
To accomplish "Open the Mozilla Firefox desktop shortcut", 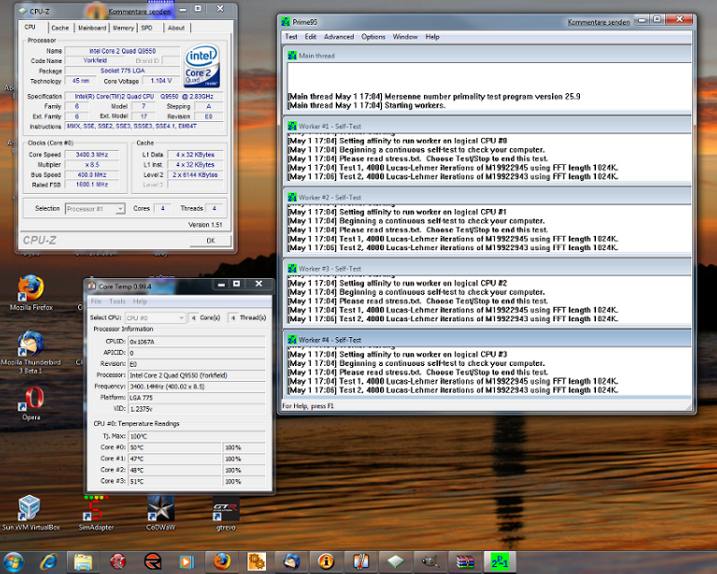I will click(x=31, y=293).
